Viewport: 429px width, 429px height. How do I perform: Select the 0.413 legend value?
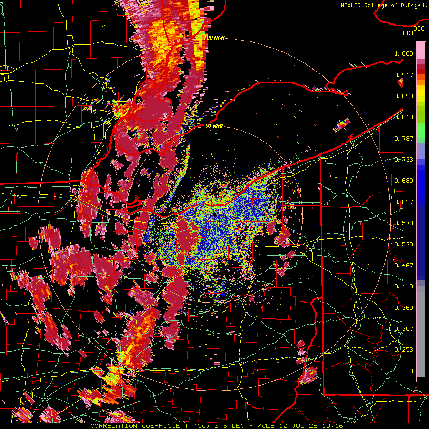[404, 286]
